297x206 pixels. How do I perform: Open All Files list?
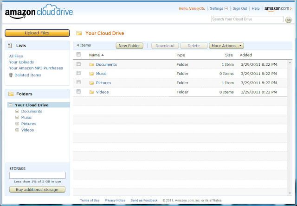tap(16, 56)
